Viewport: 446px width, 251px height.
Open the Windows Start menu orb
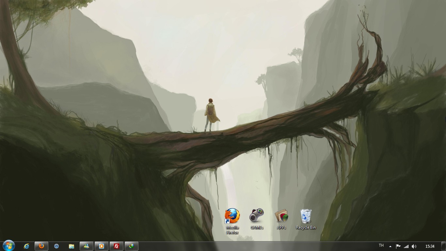click(8, 246)
